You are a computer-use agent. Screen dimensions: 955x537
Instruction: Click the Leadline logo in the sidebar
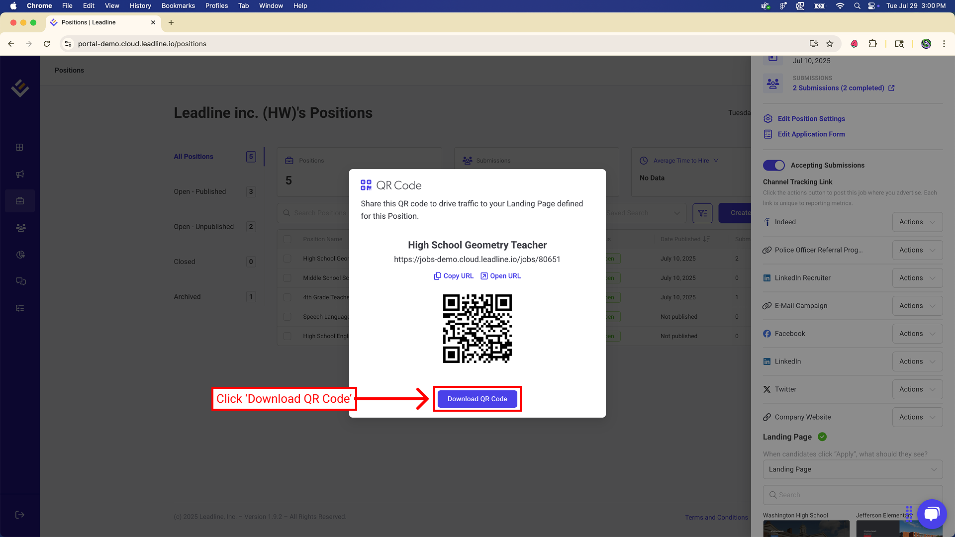(20, 89)
